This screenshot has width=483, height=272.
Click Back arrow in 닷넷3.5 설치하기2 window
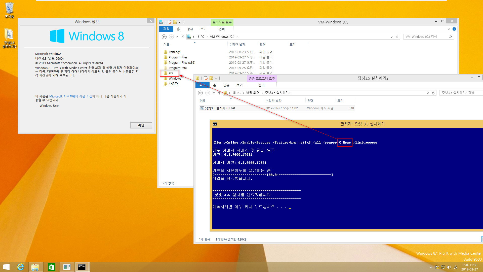[x=200, y=93]
